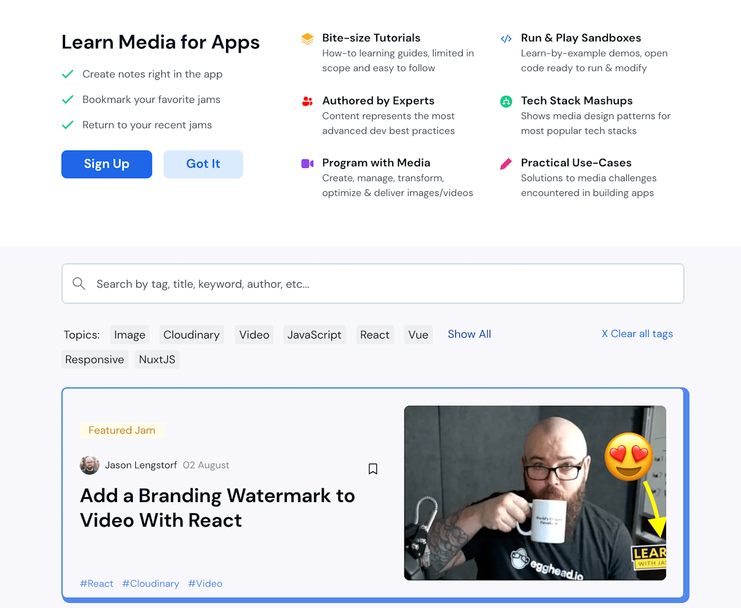
Task: Click author name Jason Lengstorf
Action: point(141,465)
